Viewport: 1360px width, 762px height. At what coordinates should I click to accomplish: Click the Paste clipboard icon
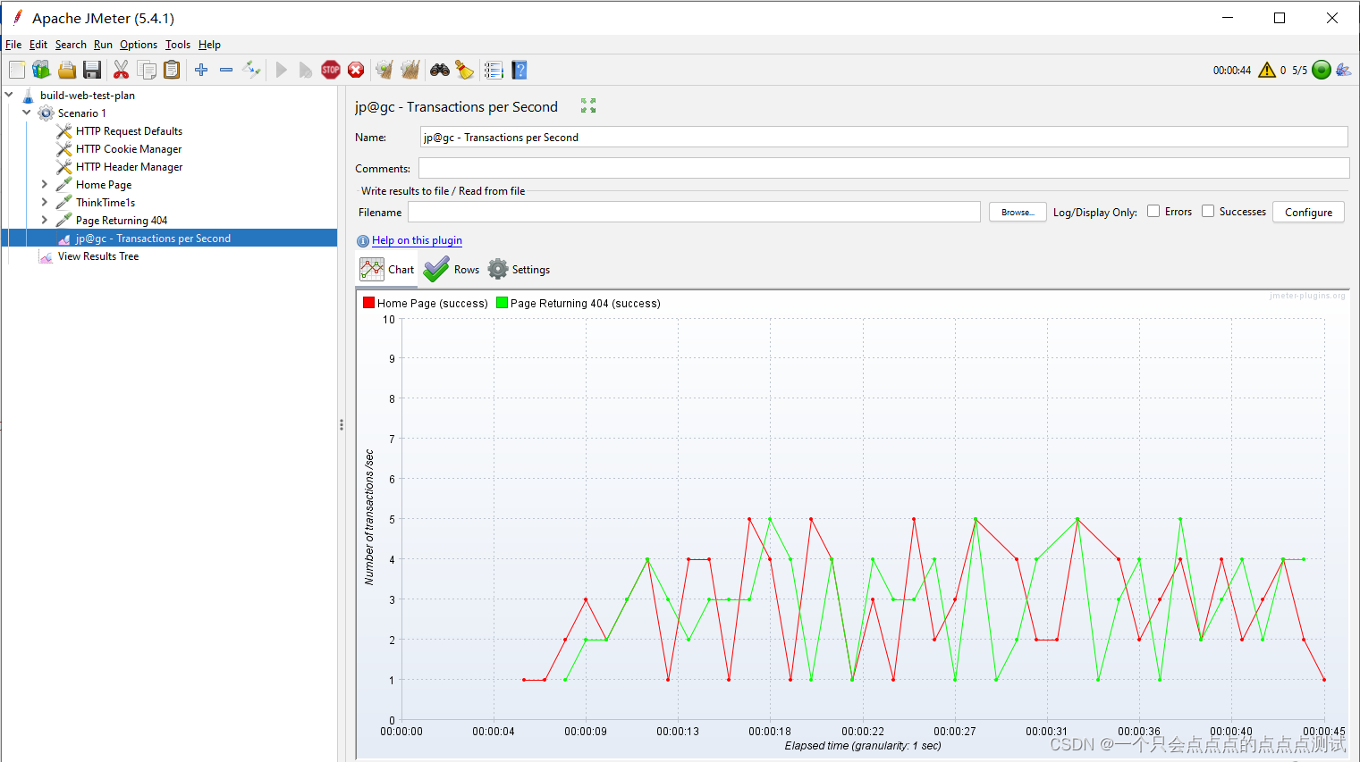click(x=172, y=70)
